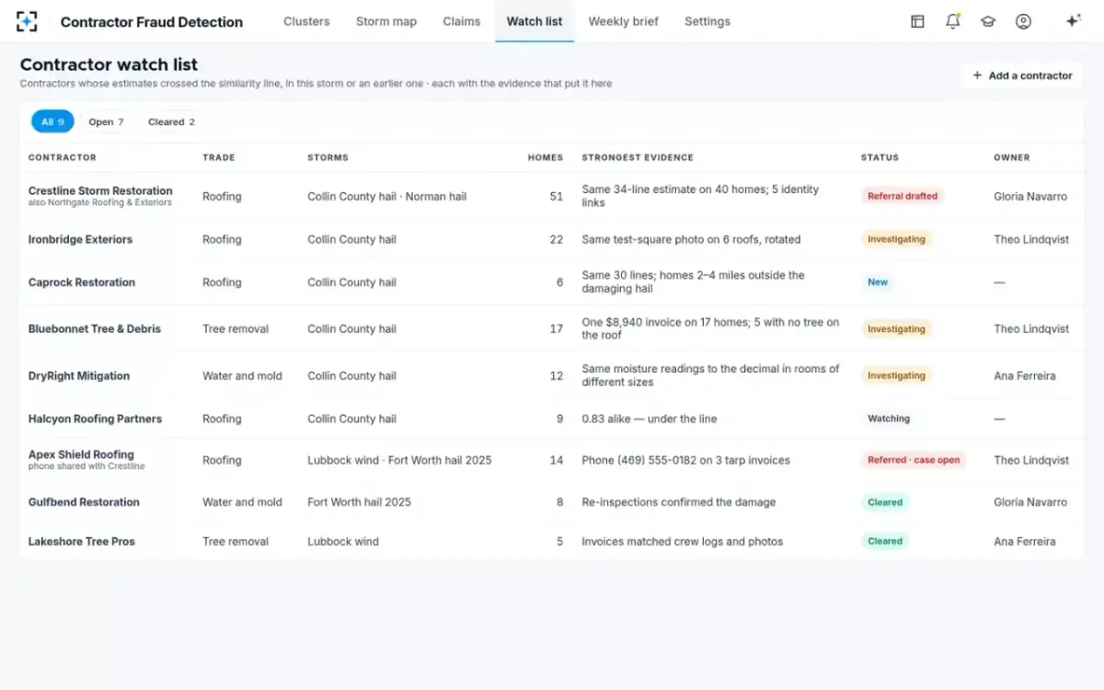Viewport: 1104px width, 690px height.
Task: Open Crestline Storm Restoration contractor
Action: [100, 191]
